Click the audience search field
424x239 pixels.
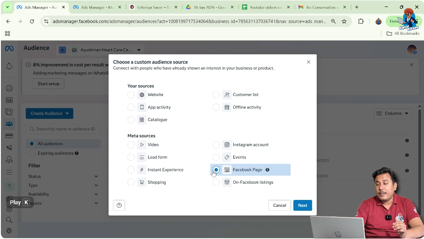click(63, 129)
